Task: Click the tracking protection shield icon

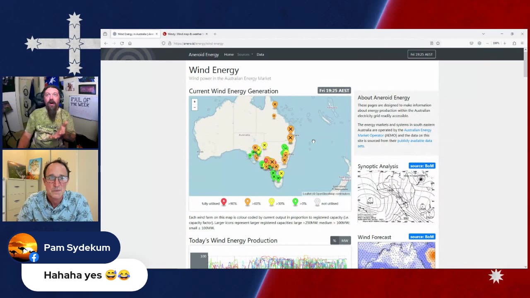Action: pyautogui.click(x=164, y=43)
